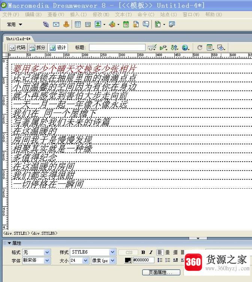Image resolution: width=252 pixels, height=282 pixels.
Task: Toggle bold formatting
Action: click(143, 252)
